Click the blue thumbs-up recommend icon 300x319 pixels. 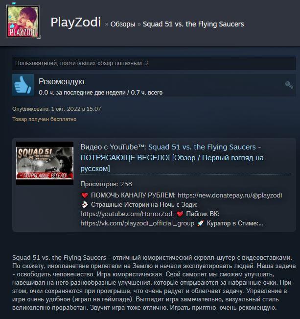click(23, 85)
